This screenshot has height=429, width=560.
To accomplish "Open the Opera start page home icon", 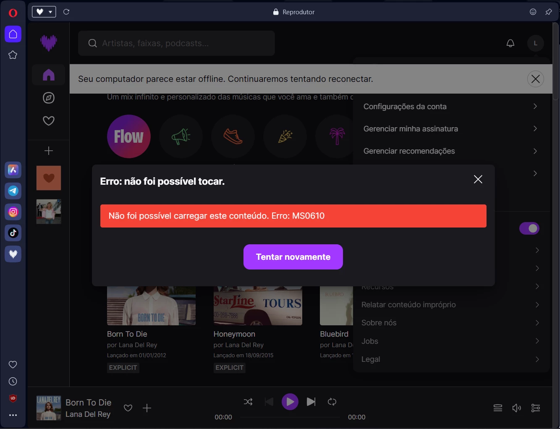I will point(13,34).
